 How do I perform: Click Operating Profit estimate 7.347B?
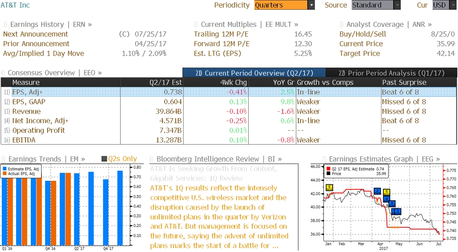coord(170,130)
